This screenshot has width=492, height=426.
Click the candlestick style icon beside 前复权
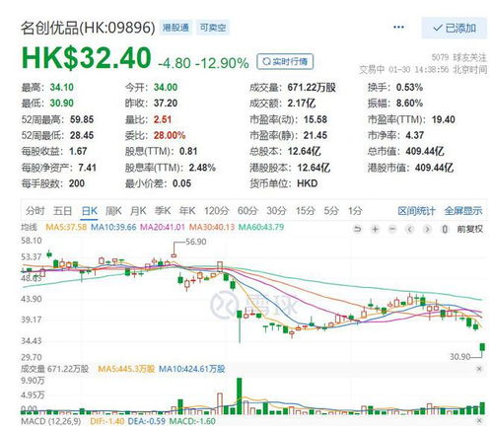[445, 229]
